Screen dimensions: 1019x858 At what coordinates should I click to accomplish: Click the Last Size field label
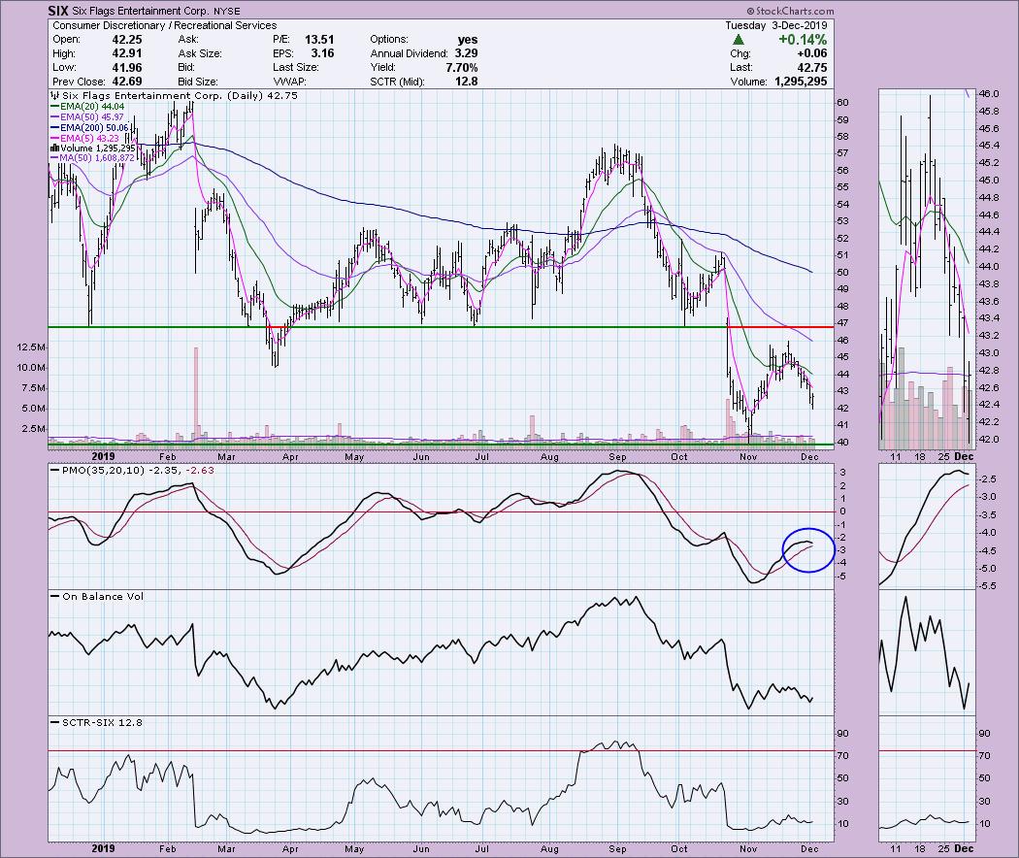click(x=296, y=68)
